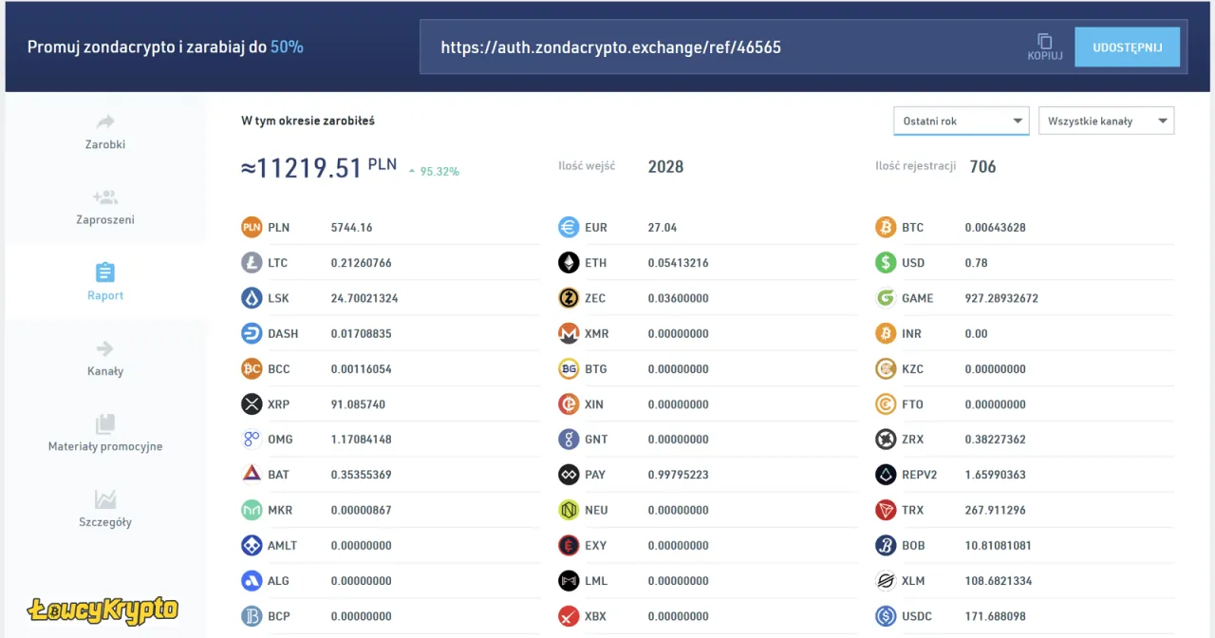Click the DASH coin icon
This screenshot has height=638, width=1215.
tap(252, 333)
